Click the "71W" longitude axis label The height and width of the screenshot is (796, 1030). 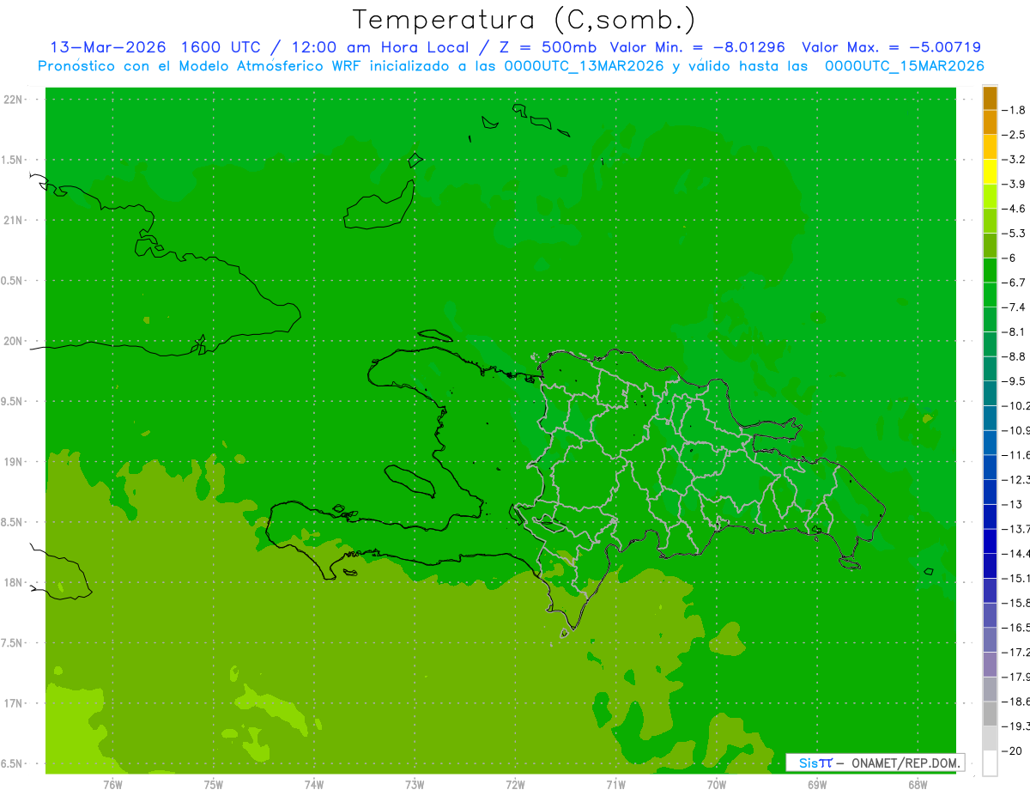coord(615,783)
